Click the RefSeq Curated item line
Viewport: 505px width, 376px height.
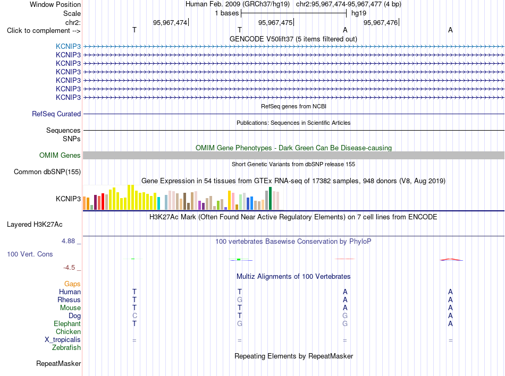point(293,114)
